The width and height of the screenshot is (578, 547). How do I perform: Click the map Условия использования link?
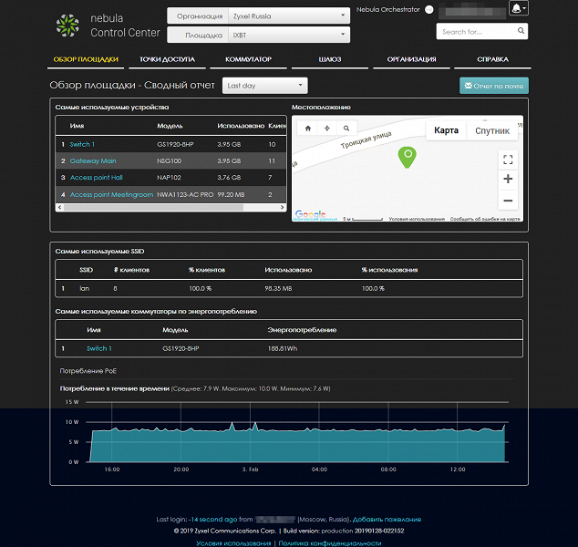tap(417, 219)
